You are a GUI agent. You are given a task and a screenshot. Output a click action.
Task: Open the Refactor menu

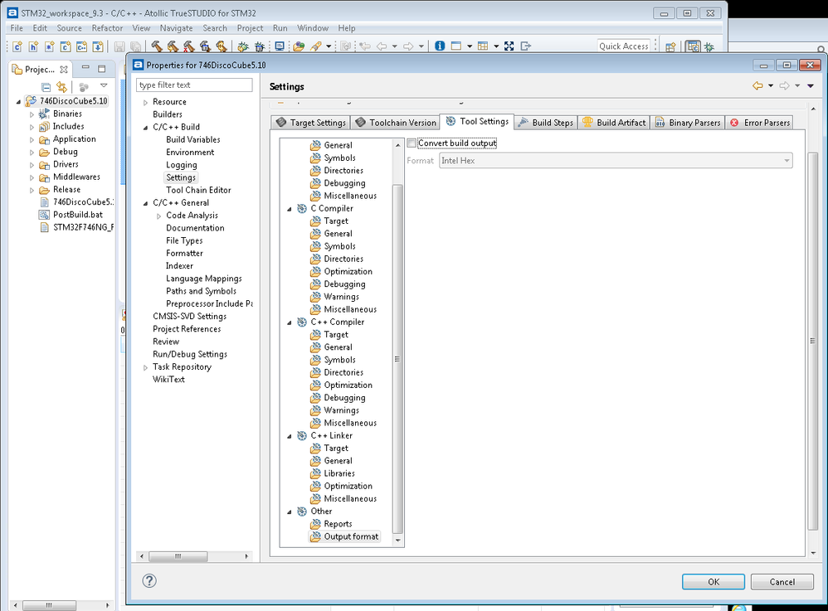pyautogui.click(x=107, y=28)
